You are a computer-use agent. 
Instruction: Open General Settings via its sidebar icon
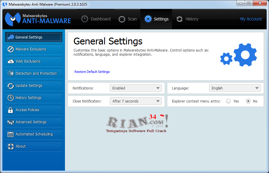click(11, 37)
